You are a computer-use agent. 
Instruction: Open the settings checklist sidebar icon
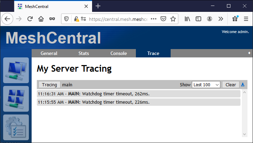(16, 127)
